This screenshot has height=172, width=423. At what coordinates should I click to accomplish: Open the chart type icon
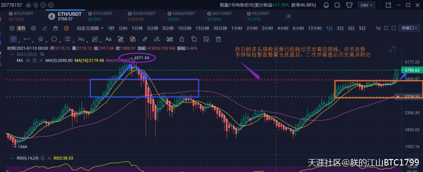(x=12, y=28)
